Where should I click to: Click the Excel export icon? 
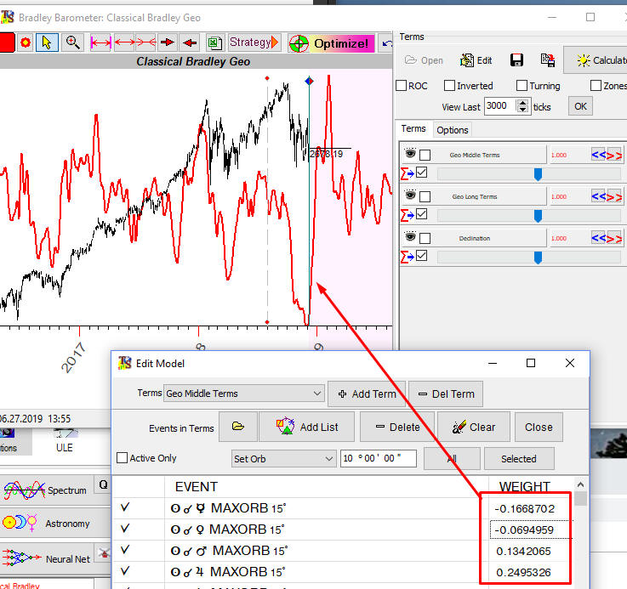(214, 42)
